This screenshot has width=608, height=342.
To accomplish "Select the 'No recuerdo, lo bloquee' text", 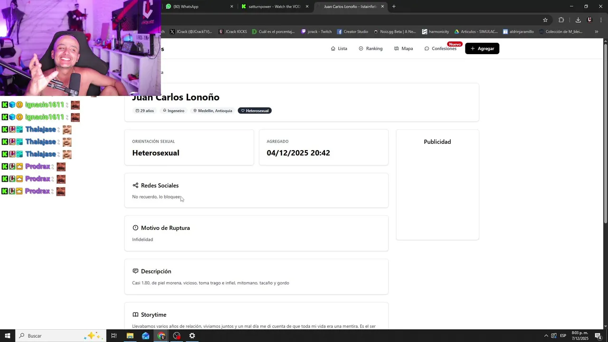I will tap(156, 197).
